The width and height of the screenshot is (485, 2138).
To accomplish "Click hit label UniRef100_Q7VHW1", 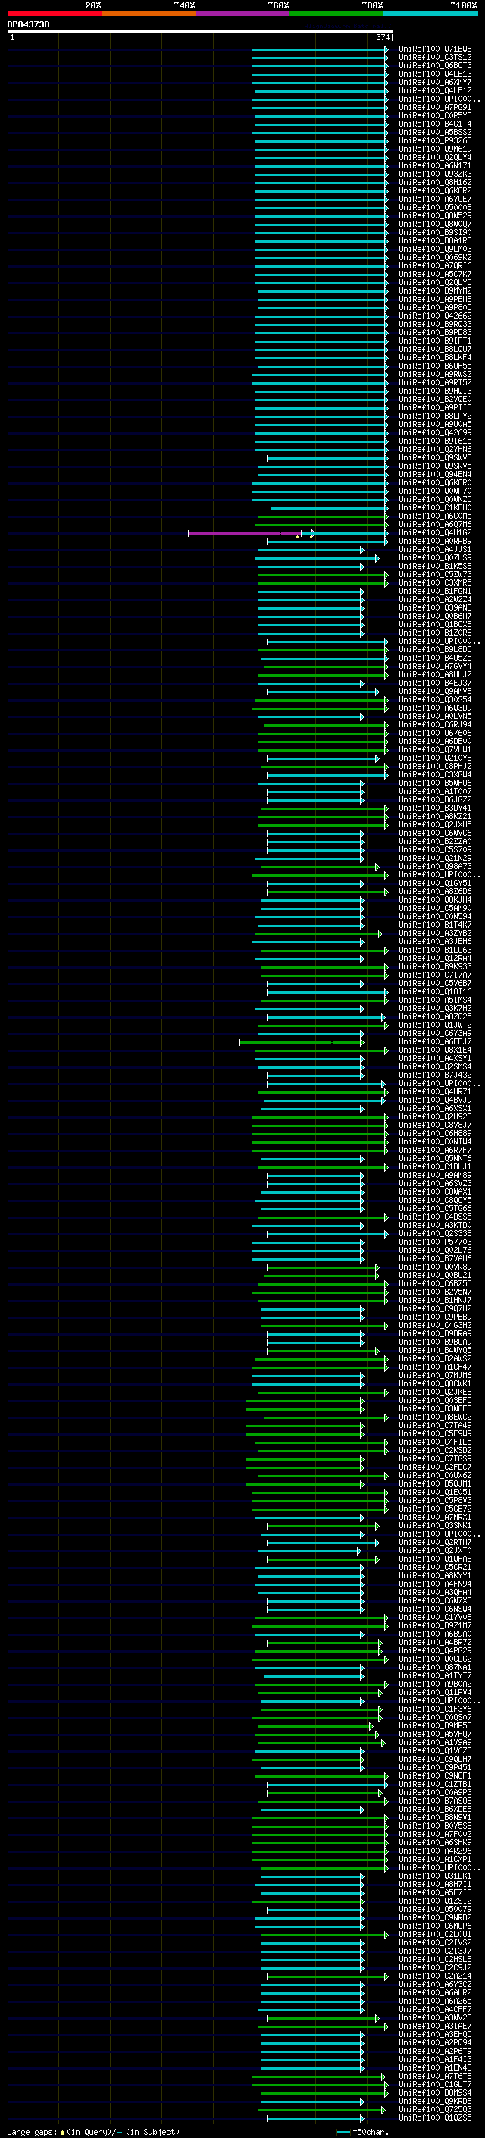I will [435, 749].
